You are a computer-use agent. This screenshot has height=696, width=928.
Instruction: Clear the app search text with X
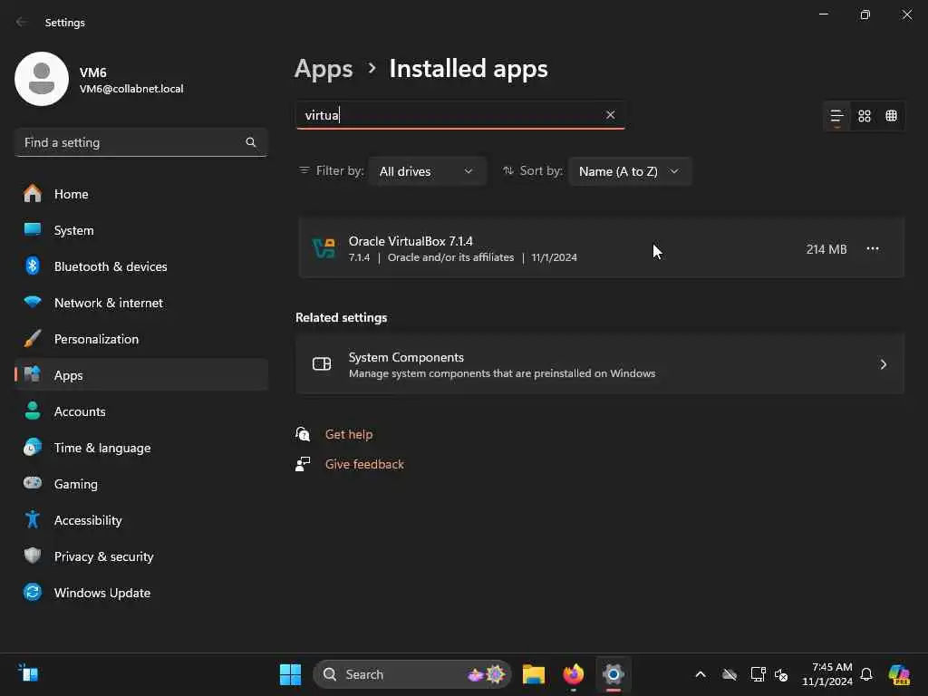[610, 115]
